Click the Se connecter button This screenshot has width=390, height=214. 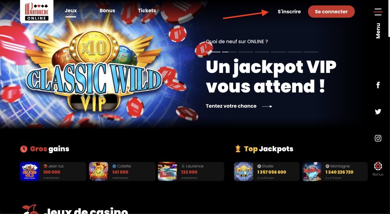(331, 12)
